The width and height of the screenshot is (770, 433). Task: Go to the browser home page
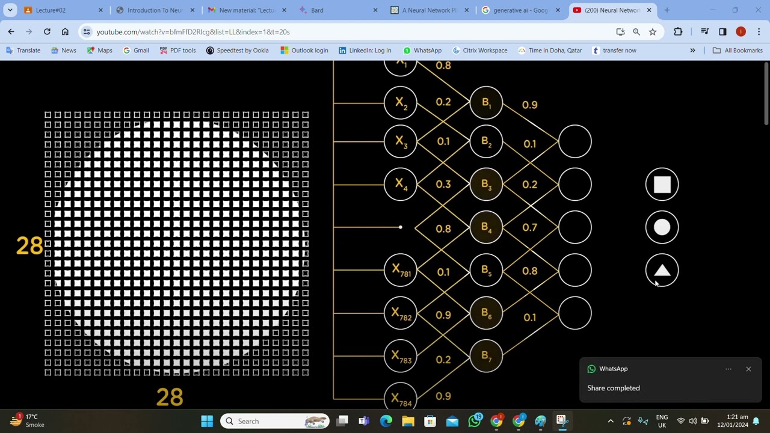pos(65,32)
